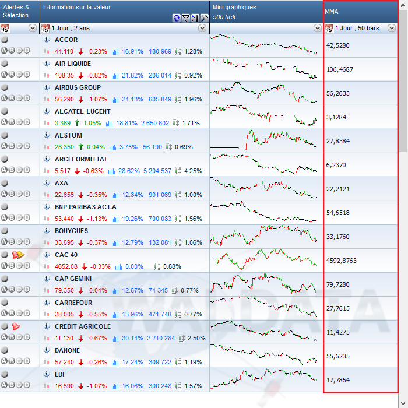Toggle list A for CAC 40
Viewport: 408px width, 408px height.
[x=4, y=265]
